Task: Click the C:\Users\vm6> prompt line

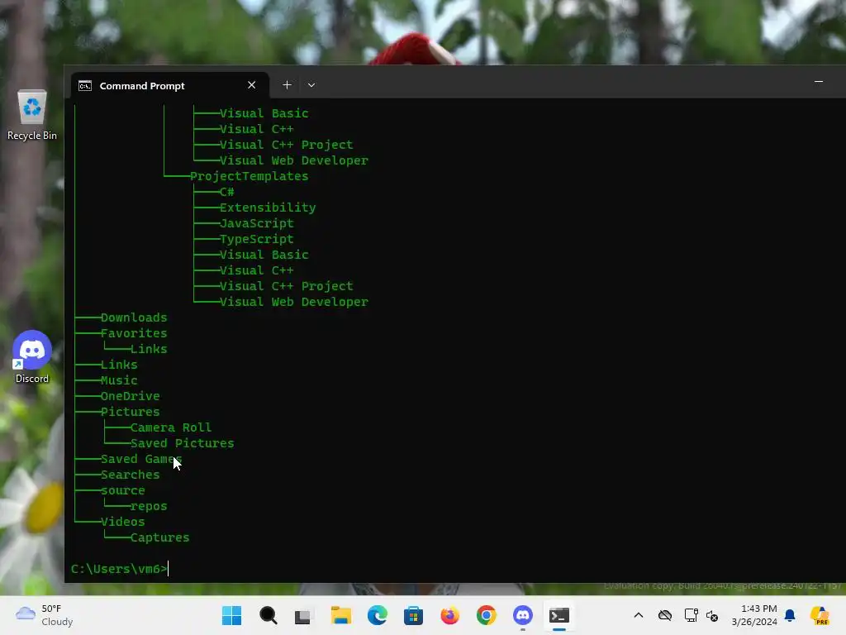Action: point(119,569)
